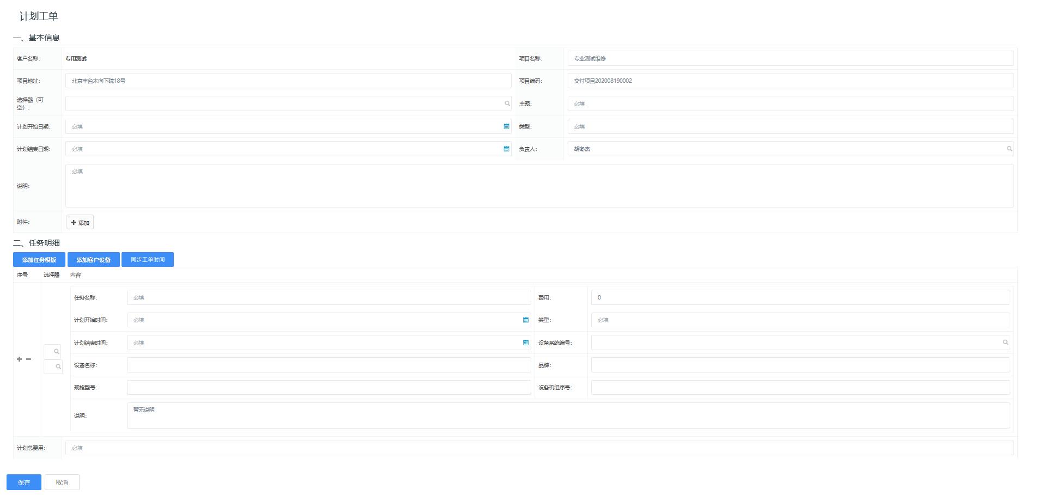Open calendar for task 计划结束时间

(x=525, y=343)
